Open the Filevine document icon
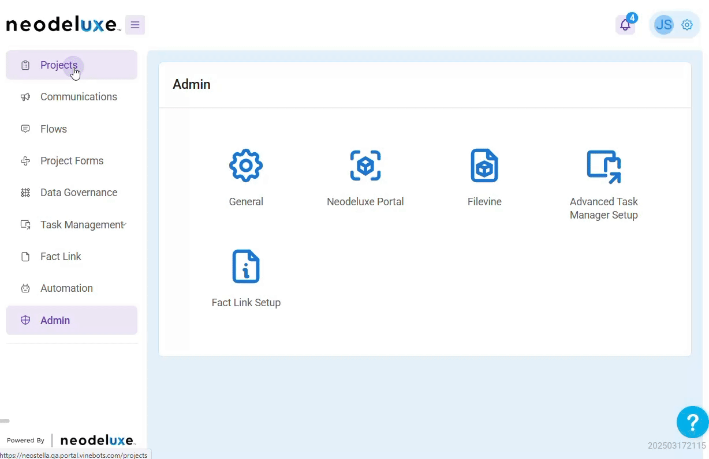 tap(484, 165)
